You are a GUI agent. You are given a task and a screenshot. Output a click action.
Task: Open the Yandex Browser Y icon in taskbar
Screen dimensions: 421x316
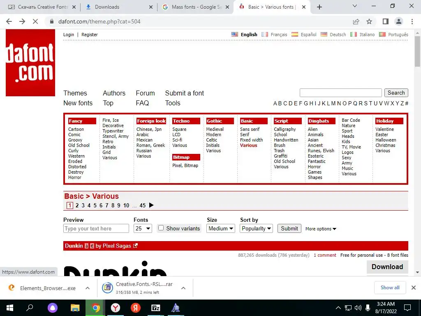tap(116, 308)
